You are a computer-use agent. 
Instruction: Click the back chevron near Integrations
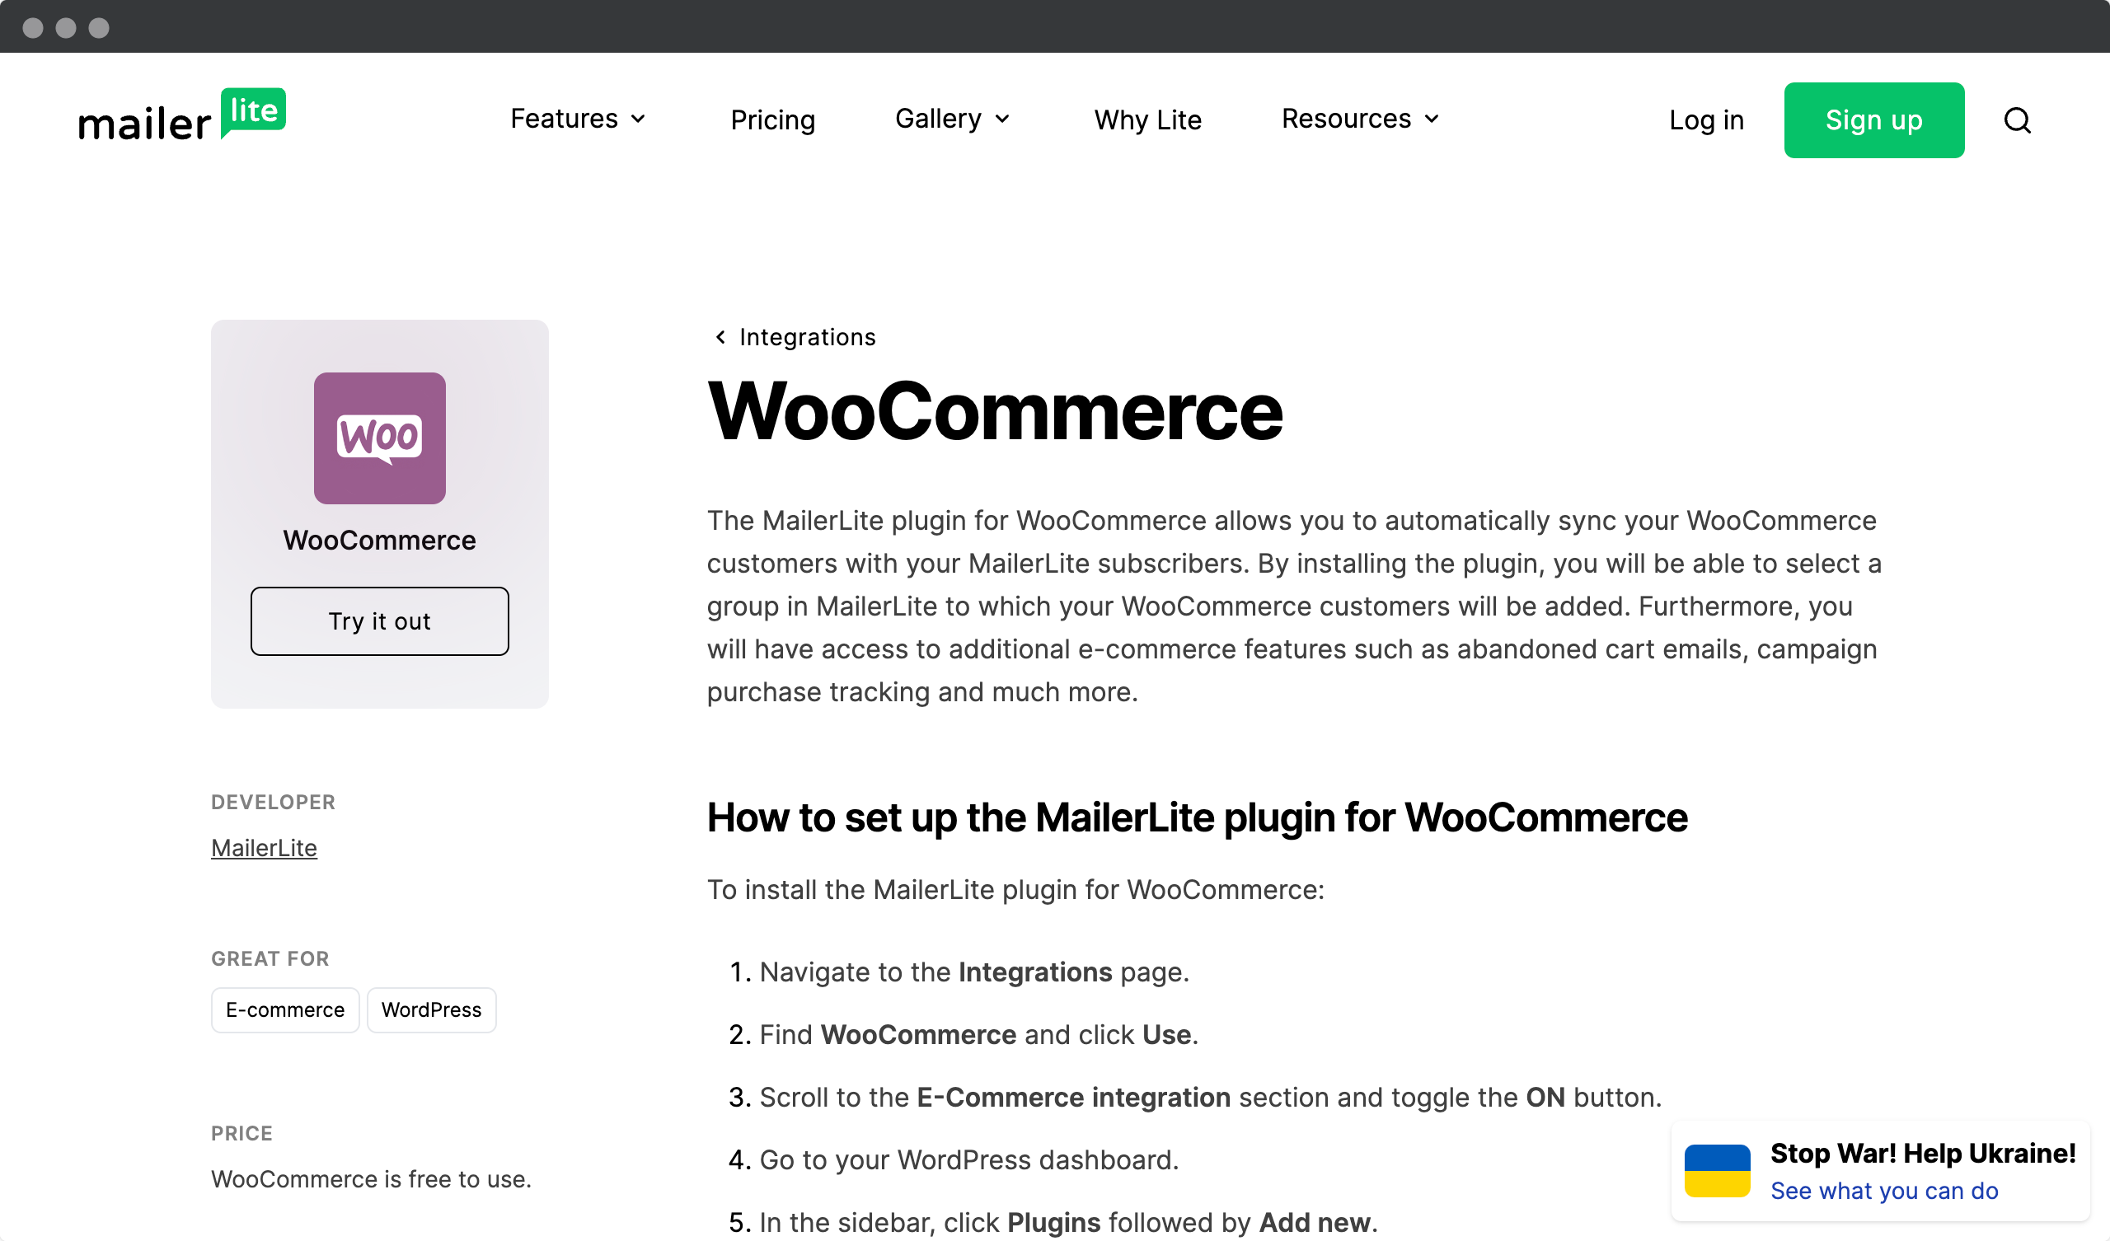tap(720, 337)
